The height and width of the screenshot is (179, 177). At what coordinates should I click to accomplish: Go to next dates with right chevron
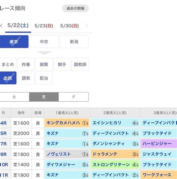click(87, 26)
